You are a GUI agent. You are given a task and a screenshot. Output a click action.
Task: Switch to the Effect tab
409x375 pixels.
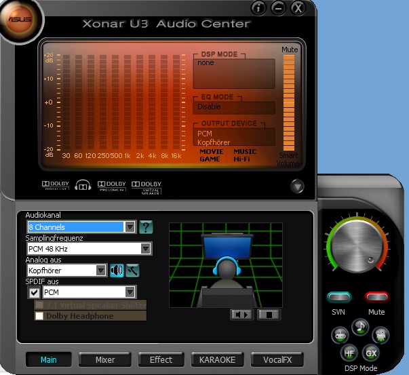tap(161, 360)
